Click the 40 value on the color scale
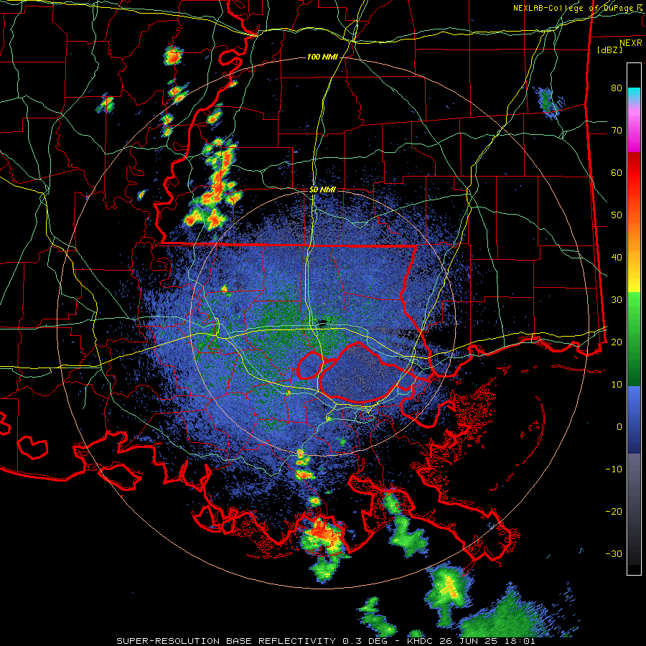The image size is (646, 646). click(x=617, y=258)
